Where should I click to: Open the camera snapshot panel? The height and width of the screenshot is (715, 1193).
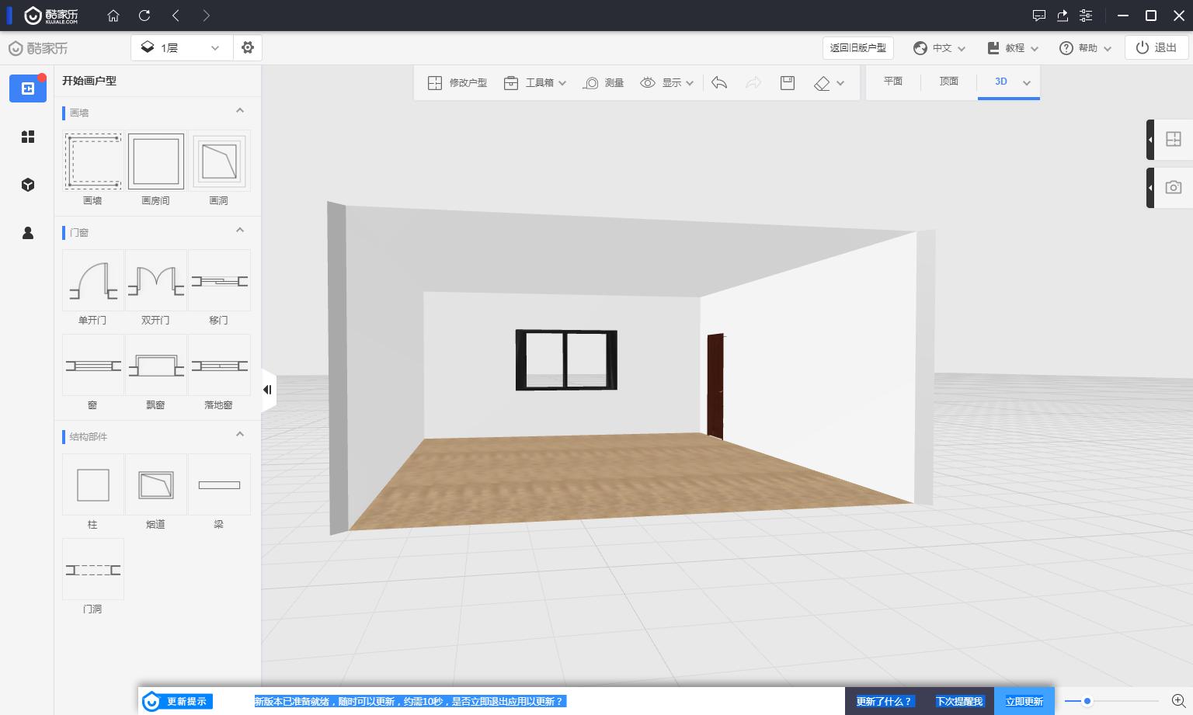coord(1173,187)
